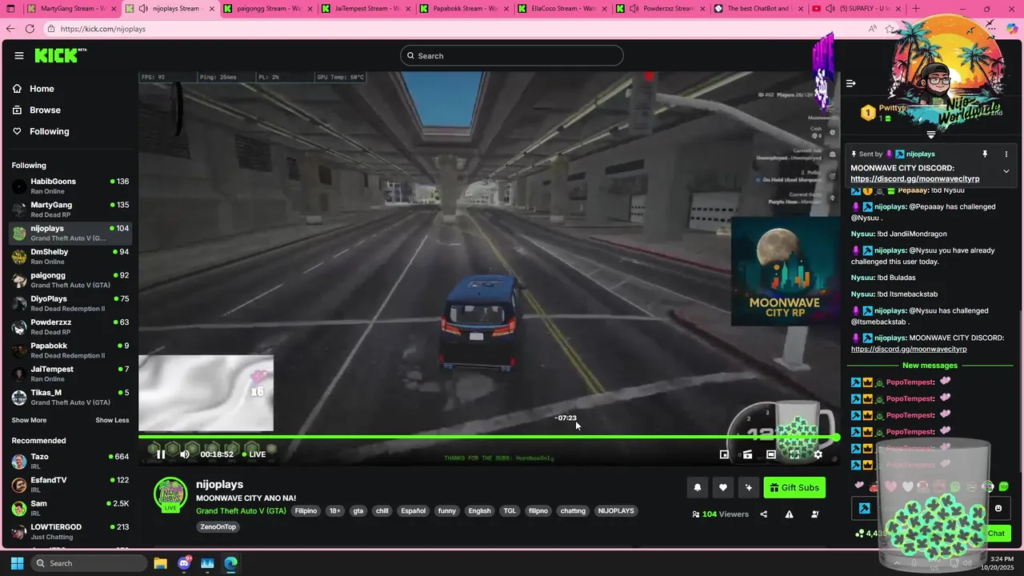Open recommended channel Tazo
This screenshot has width=1024, height=576.
pyautogui.click(x=70, y=462)
